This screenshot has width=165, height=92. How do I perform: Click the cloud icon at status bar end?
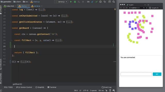[x=114, y=90]
